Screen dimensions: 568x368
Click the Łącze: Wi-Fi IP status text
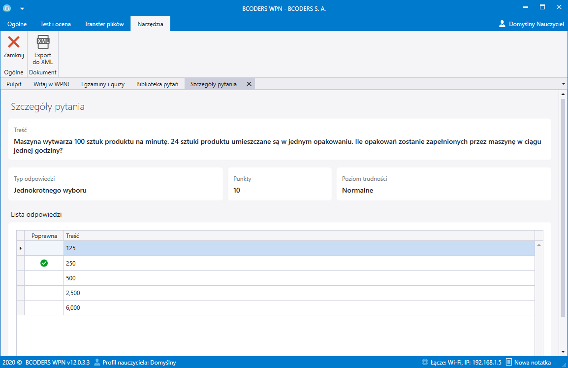pyautogui.click(x=466, y=362)
